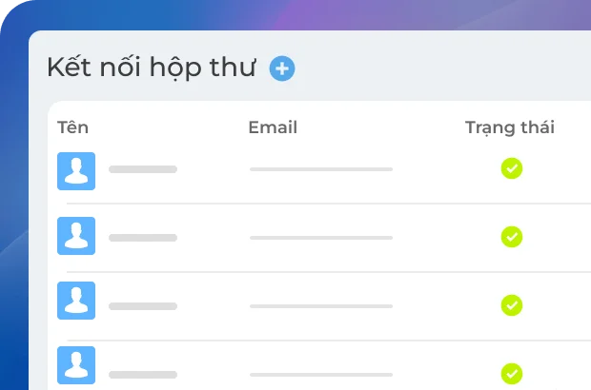
Task: Open the first row name placeholder
Action: click(143, 169)
